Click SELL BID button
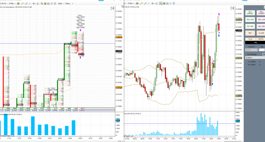The height and width of the screenshot is (142, 265). pyautogui.click(x=261, y=26)
